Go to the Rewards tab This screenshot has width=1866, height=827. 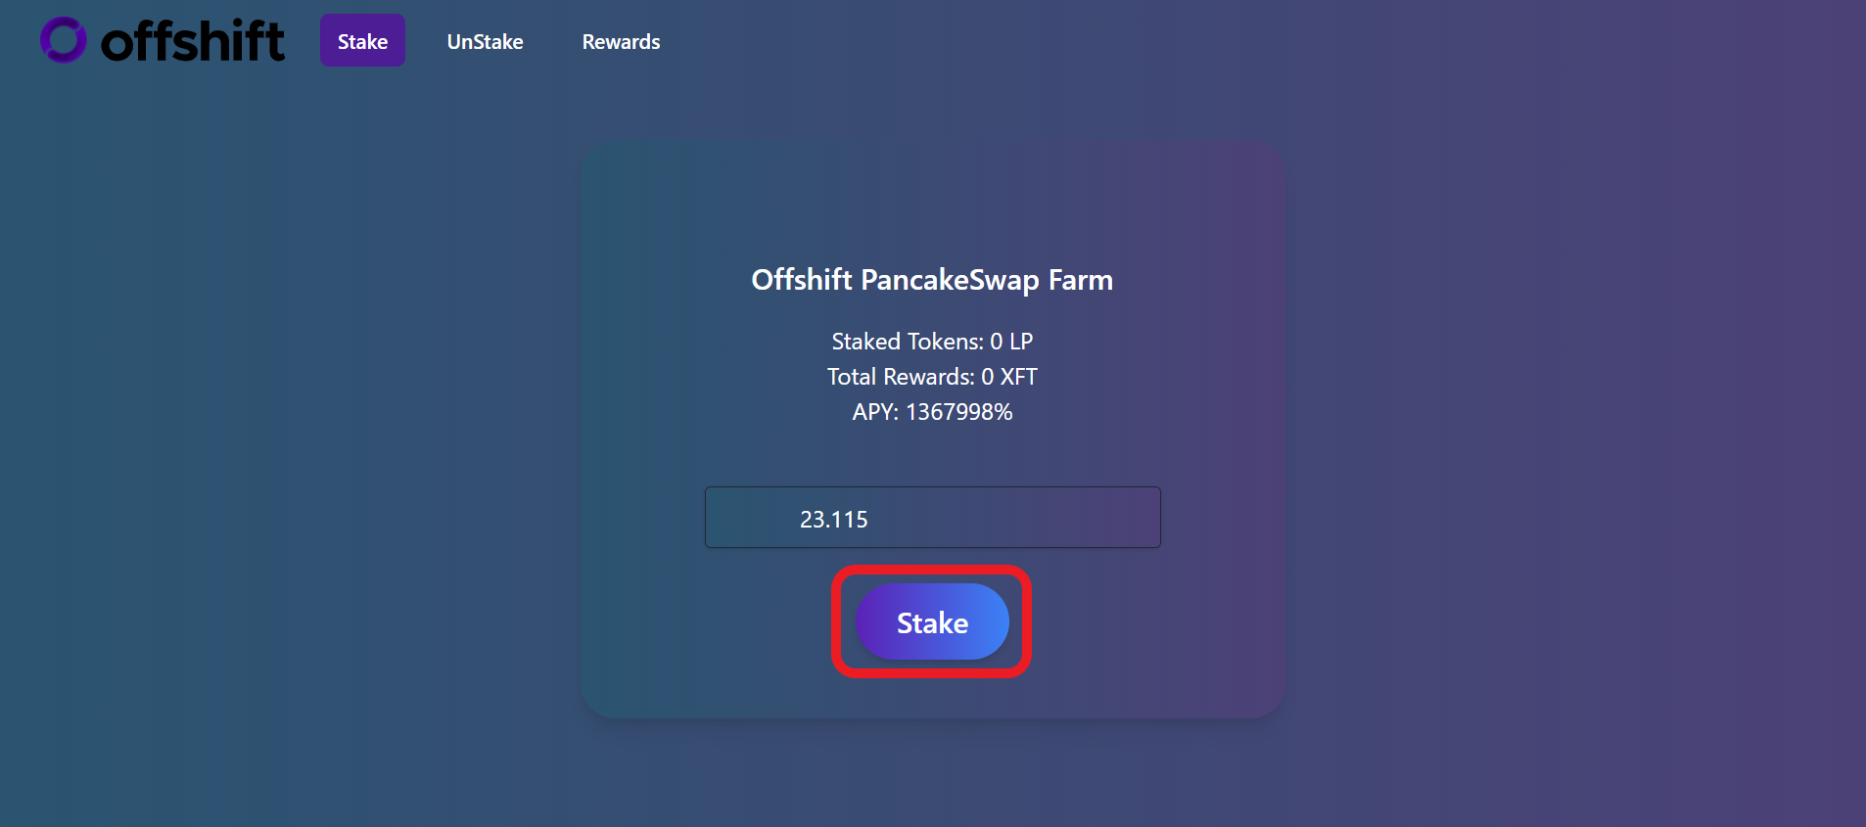pos(621,42)
